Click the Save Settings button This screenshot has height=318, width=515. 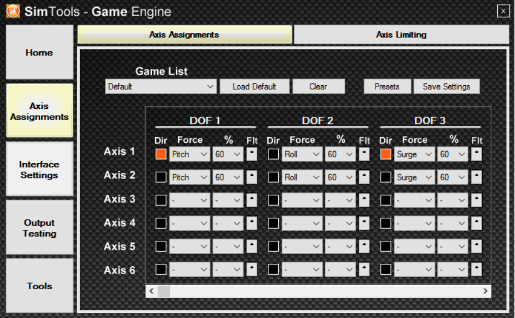[446, 86]
